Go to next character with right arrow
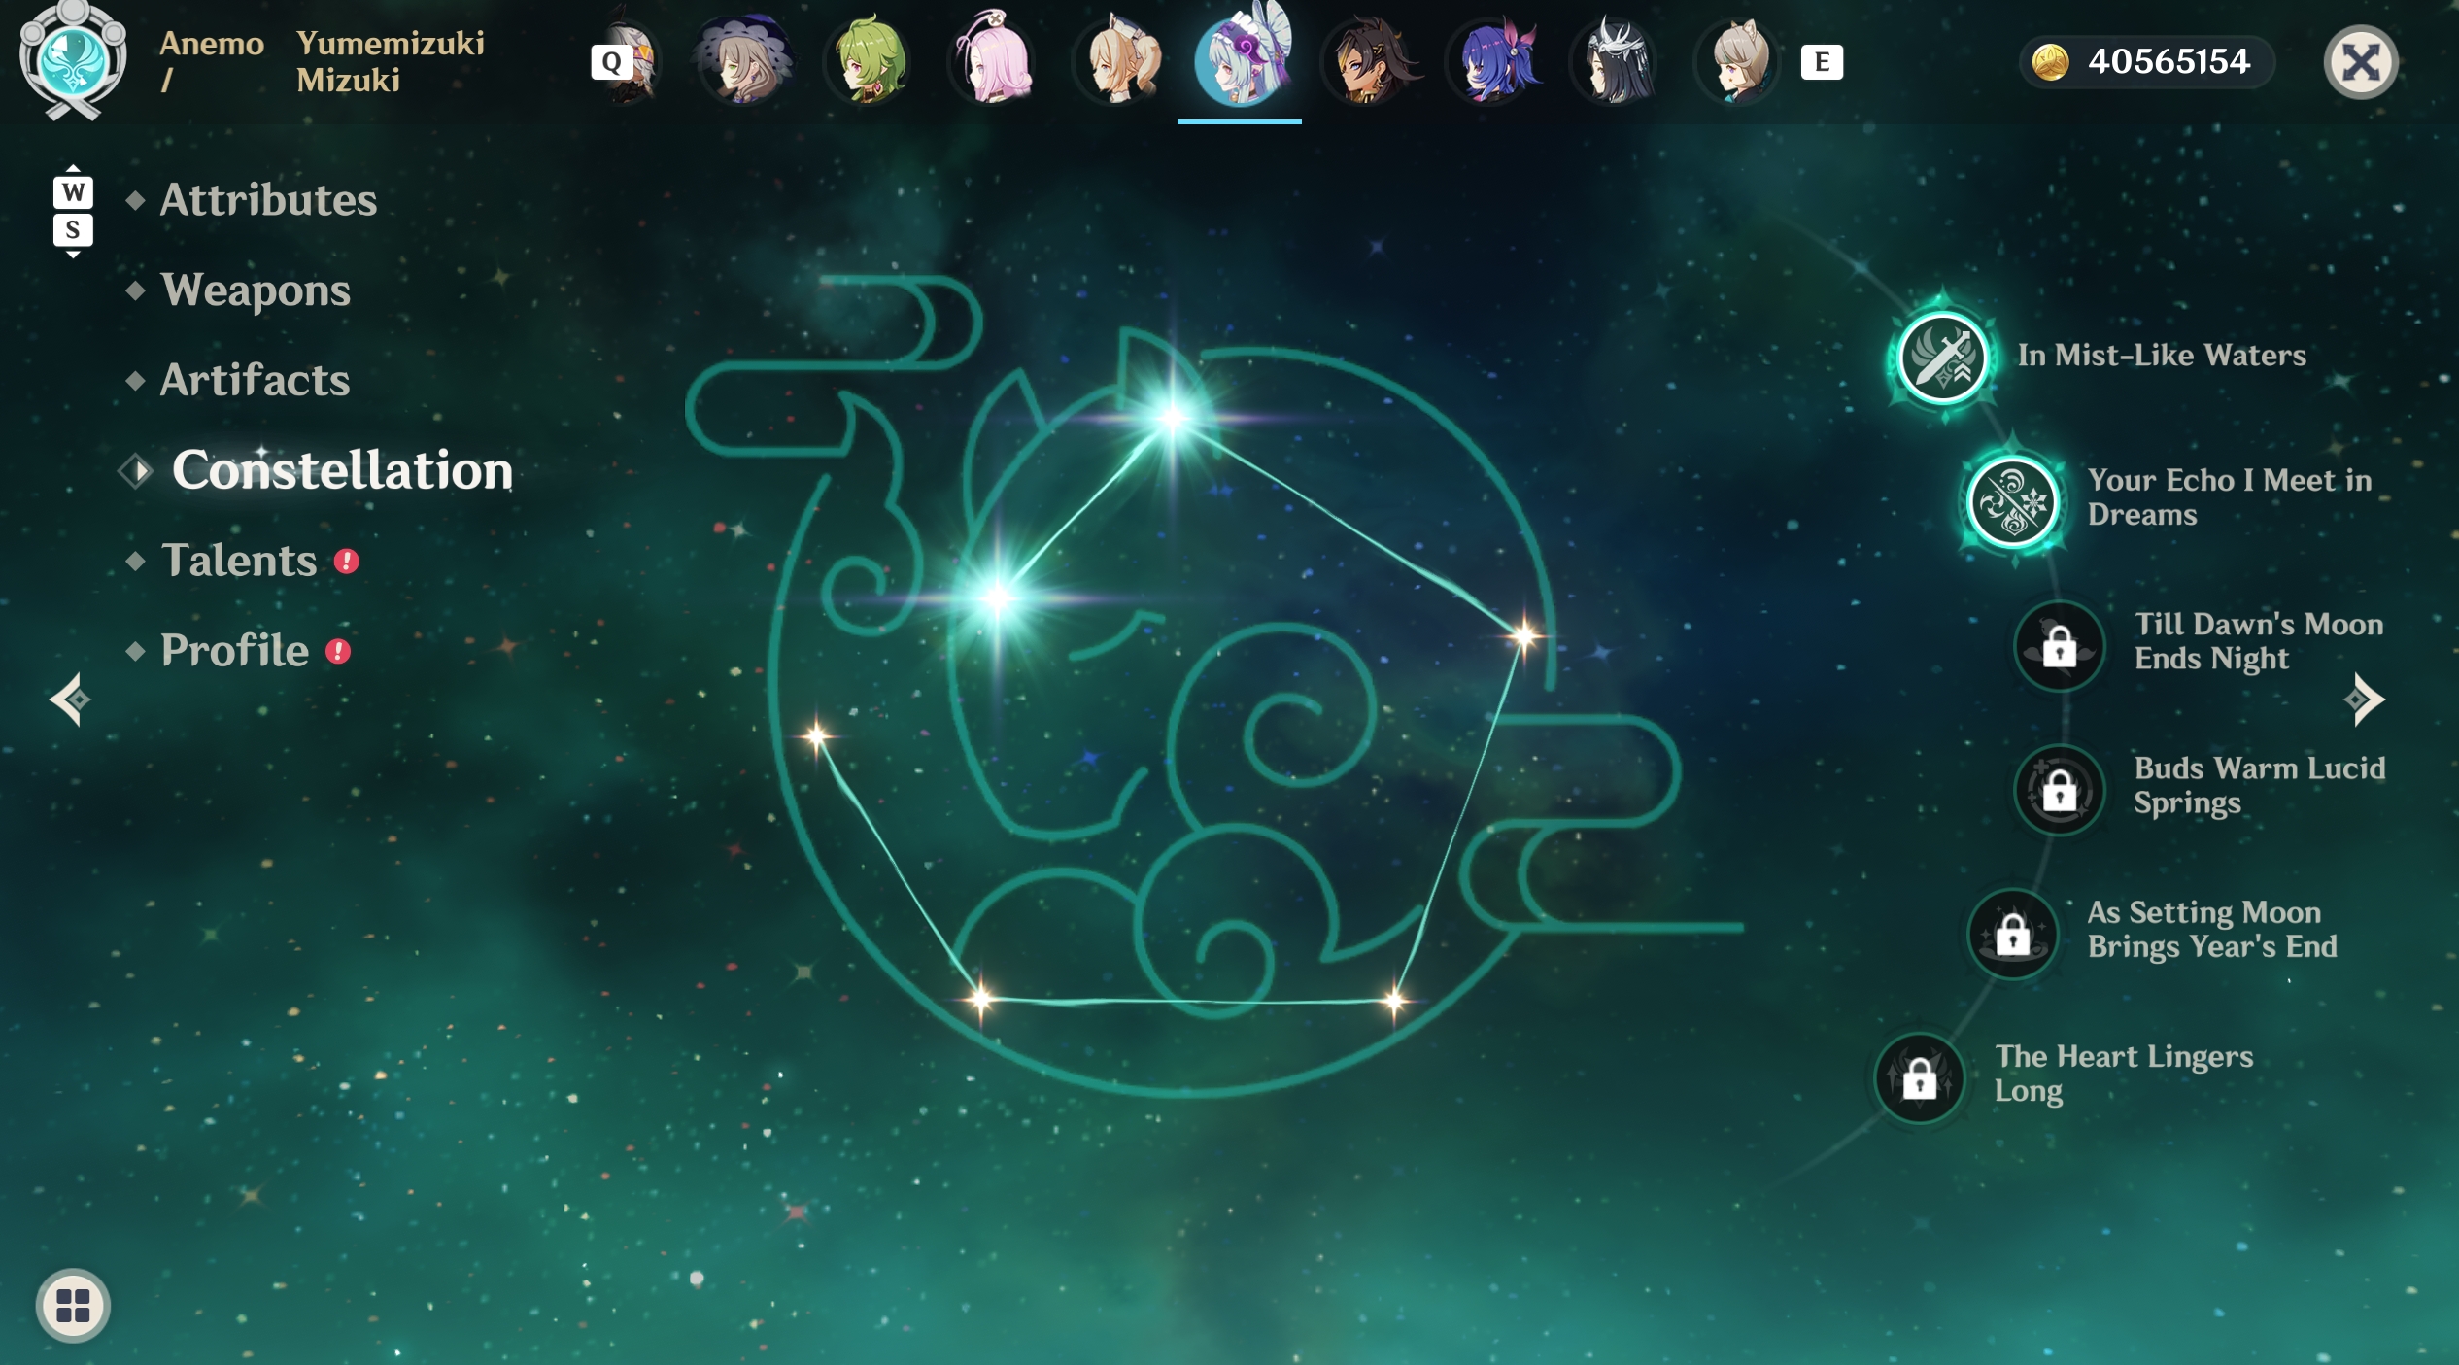Viewport: 2459px width, 1365px height. (2364, 700)
